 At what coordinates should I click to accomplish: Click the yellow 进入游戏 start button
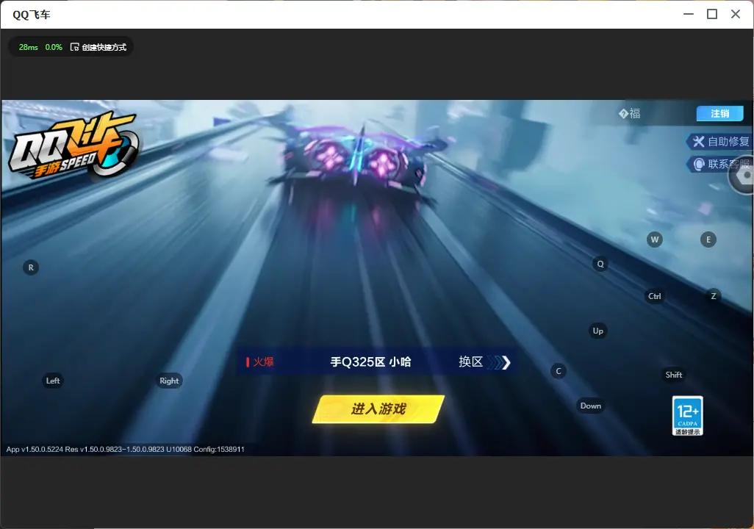(378, 409)
